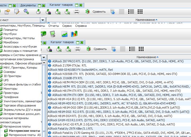
Task: Click the green dollar icon in the upper toolbar
Action: coord(87,12)
